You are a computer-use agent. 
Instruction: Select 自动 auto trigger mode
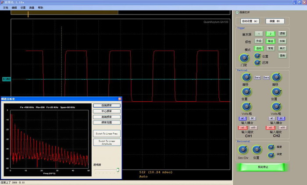click(x=259, y=48)
